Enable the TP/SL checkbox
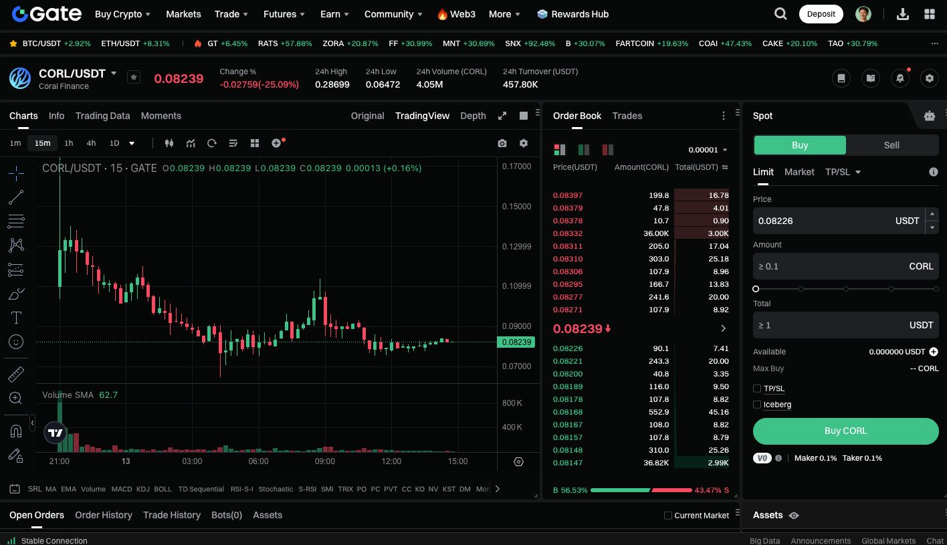The height and width of the screenshot is (545, 947). click(757, 389)
